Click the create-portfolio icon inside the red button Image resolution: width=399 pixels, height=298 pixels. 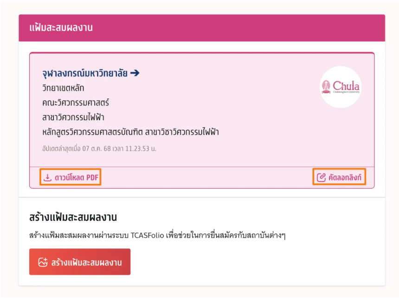[x=42, y=261]
